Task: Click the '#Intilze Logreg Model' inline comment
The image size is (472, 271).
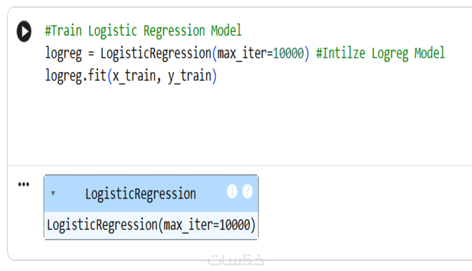Action: pyautogui.click(x=380, y=53)
